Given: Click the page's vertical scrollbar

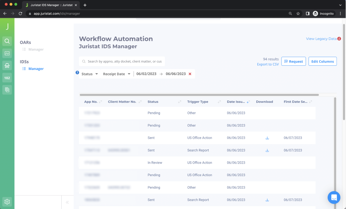Looking at the screenshot, I should pyautogui.click(x=344, y=72).
